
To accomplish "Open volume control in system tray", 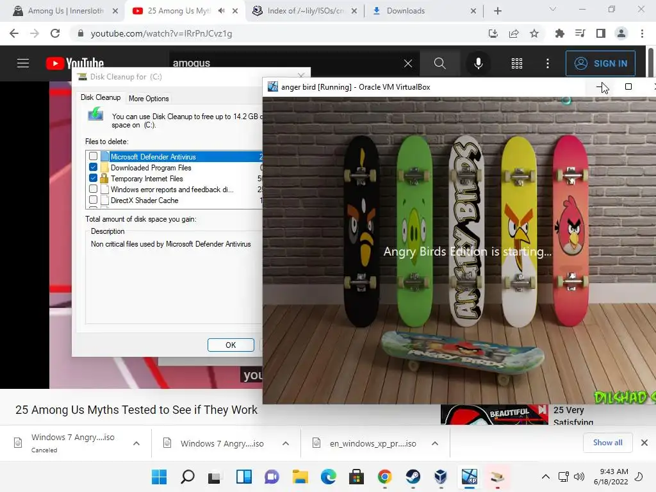I will [x=579, y=477].
